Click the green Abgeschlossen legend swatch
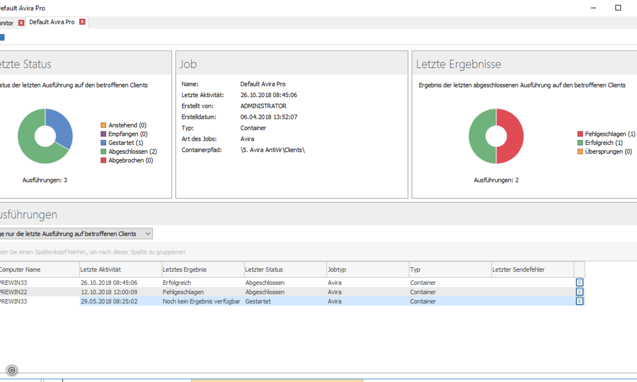Viewport: 637px width, 382px height. (104, 151)
